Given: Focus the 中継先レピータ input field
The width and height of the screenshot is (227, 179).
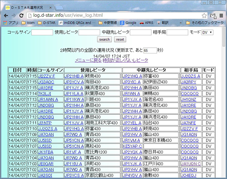Looking at the screenshot, I should (141, 33).
